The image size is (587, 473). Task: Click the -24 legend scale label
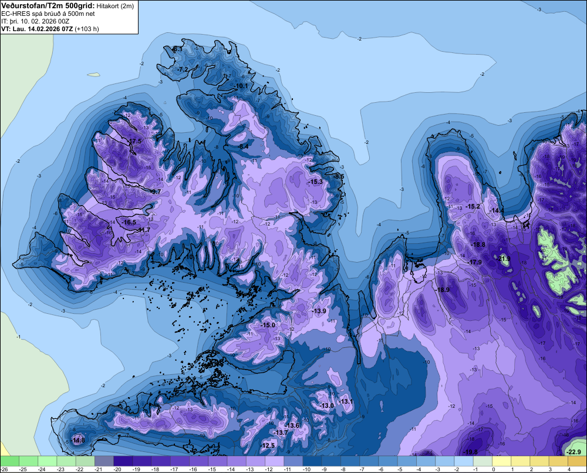[x=42, y=469]
